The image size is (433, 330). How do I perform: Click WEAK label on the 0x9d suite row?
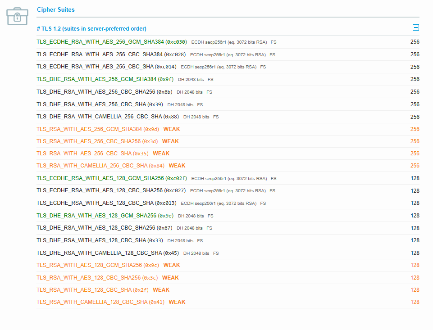coord(172,129)
